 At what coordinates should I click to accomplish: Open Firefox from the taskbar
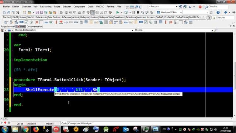pyautogui.click(x=36, y=129)
